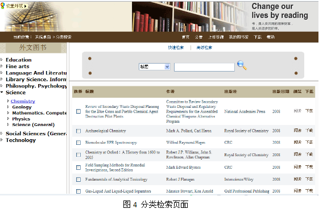Click into the search keyword text box

(x=204, y=67)
